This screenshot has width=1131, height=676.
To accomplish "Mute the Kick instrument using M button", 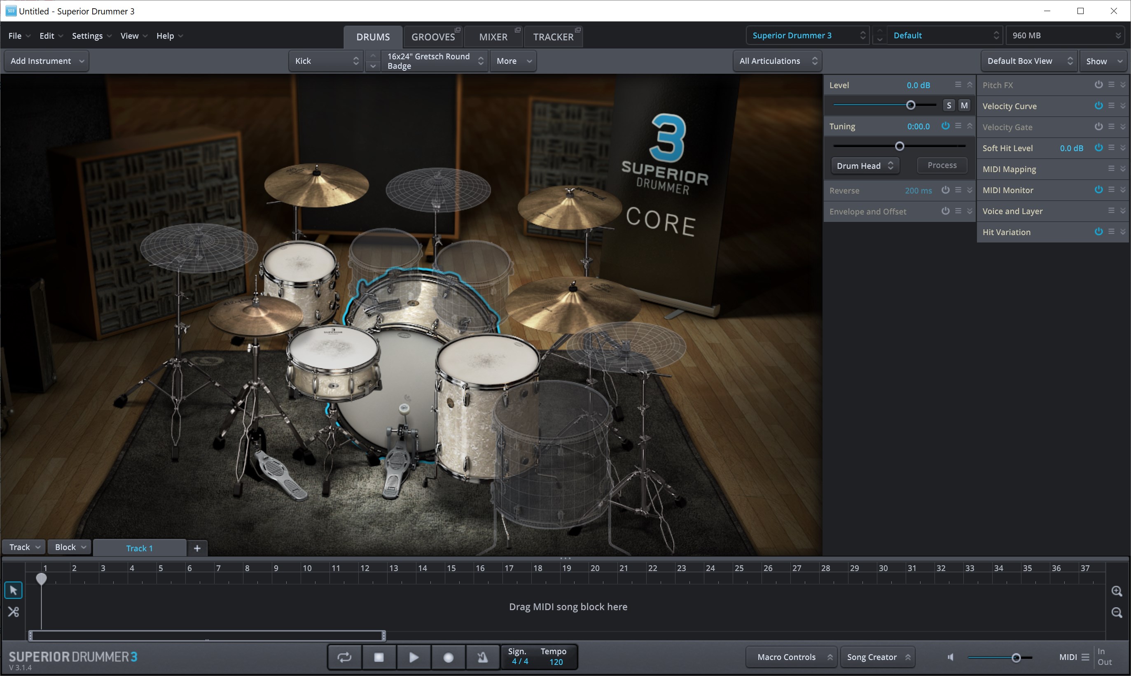I will click(x=964, y=105).
